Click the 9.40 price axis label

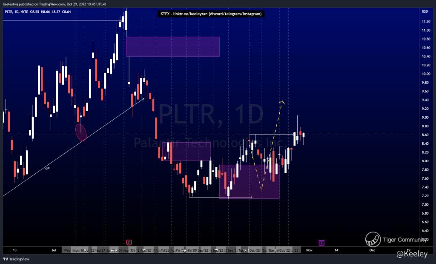[x=425, y=100]
